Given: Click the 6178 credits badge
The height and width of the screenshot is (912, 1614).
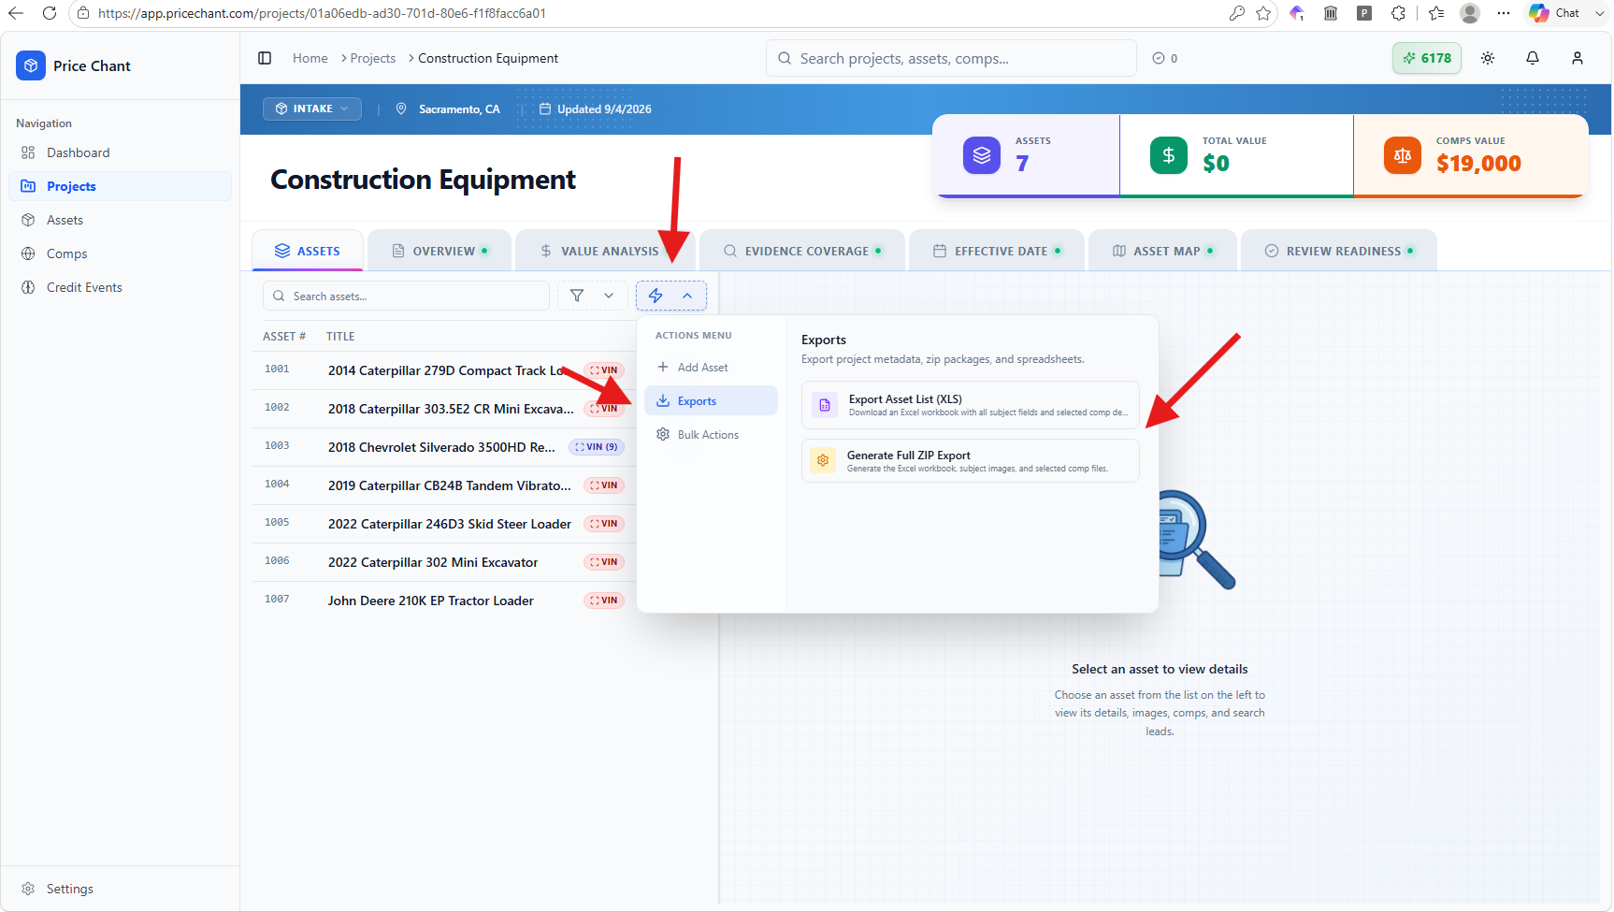Looking at the screenshot, I should (x=1427, y=58).
